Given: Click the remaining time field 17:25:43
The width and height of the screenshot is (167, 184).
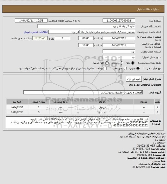Looking at the screenshot, I should [x=40, y=38].
